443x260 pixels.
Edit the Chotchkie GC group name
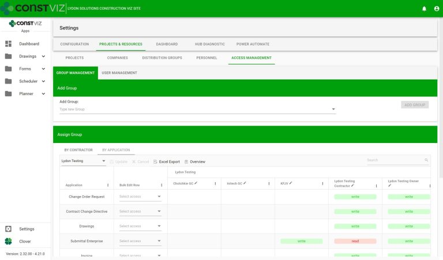(x=196, y=183)
